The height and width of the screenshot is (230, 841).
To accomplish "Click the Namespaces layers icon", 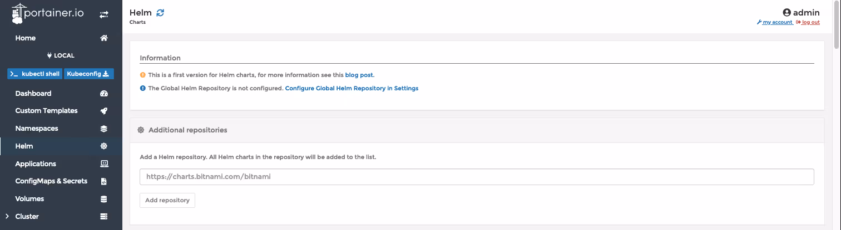I will (x=103, y=129).
